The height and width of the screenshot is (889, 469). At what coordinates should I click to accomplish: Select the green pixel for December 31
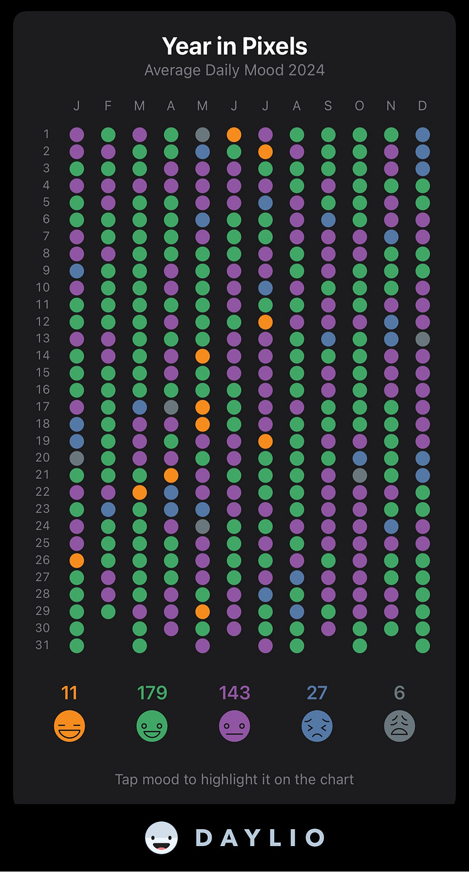423,645
